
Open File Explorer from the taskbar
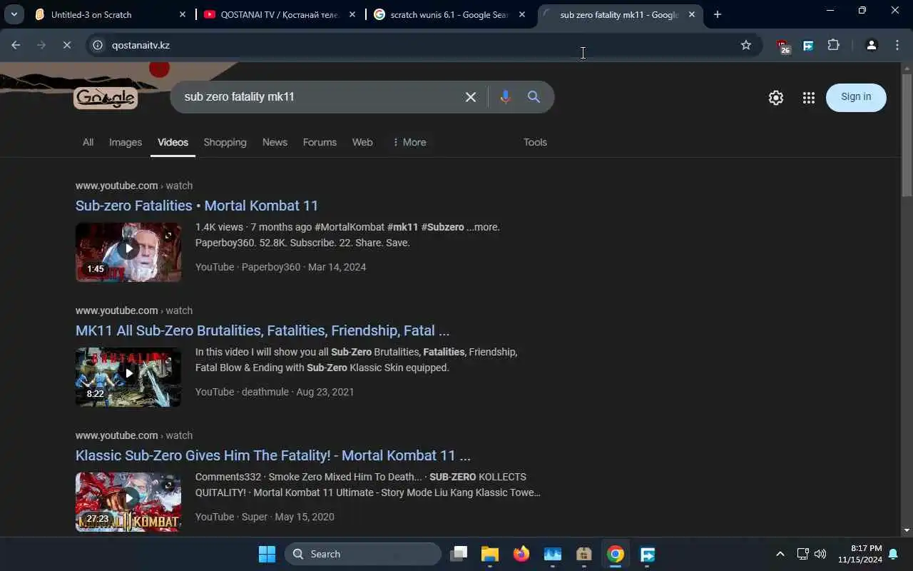(x=489, y=554)
